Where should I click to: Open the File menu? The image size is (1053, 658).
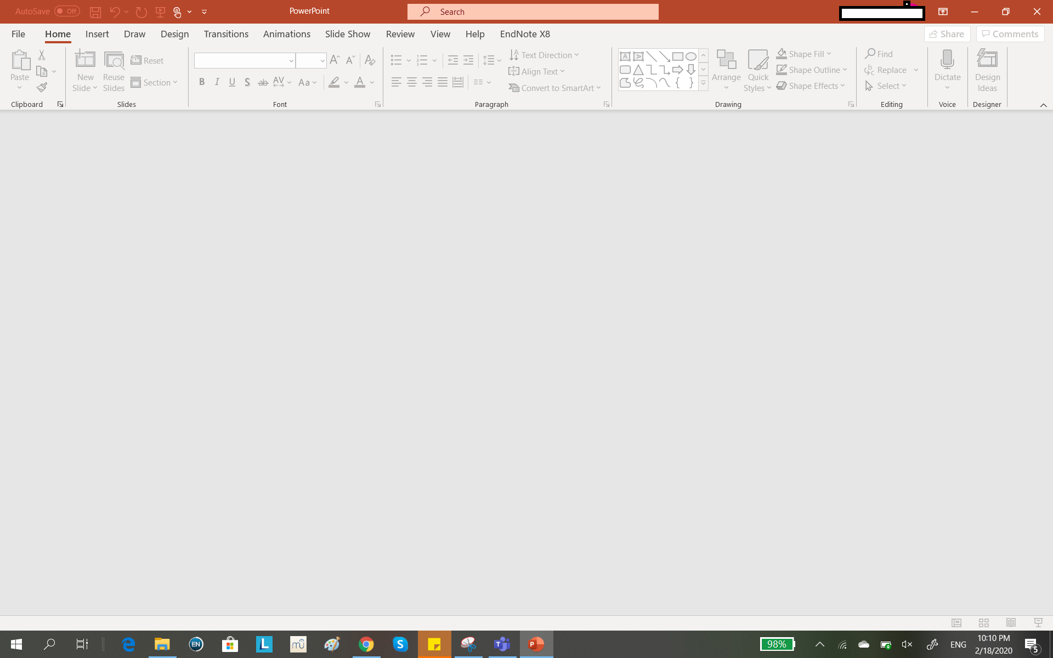pos(18,34)
